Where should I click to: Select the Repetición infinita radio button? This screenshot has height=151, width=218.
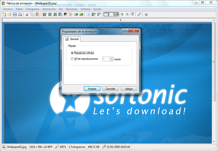(72, 53)
